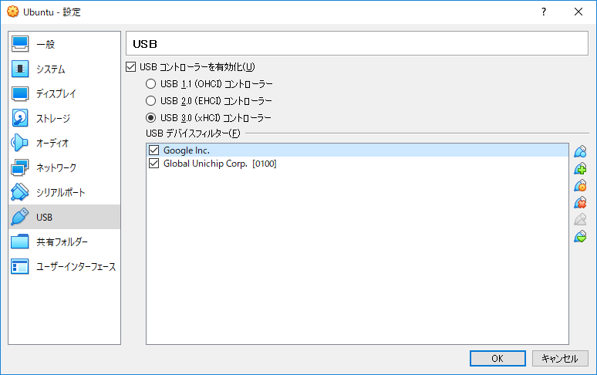Move USB filter down (green arrow icon)
597x375 pixels.
tap(580, 237)
